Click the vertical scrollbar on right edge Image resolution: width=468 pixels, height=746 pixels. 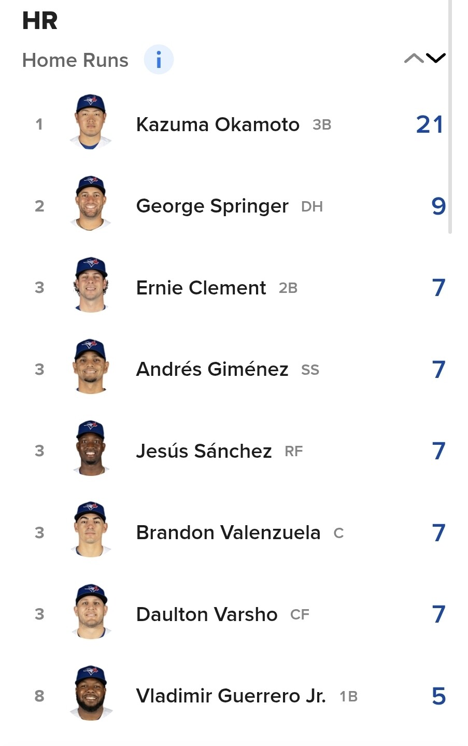[450, 117]
